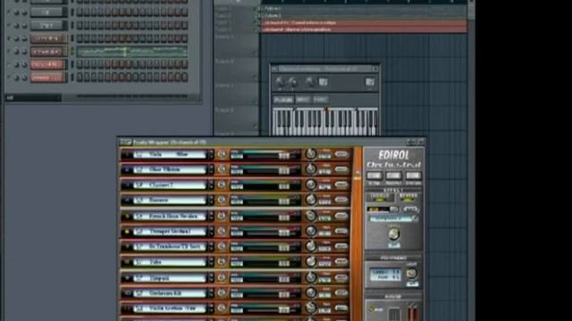
Task: Toggle the oval button in the Bassoon row
Action: click(341, 200)
